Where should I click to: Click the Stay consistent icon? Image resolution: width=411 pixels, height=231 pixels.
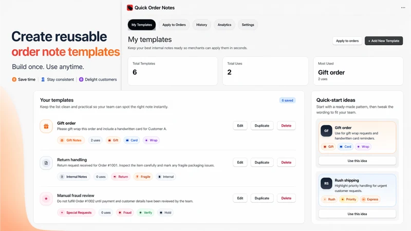coord(43,80)
